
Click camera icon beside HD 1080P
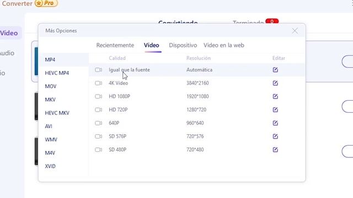point(98,96)
